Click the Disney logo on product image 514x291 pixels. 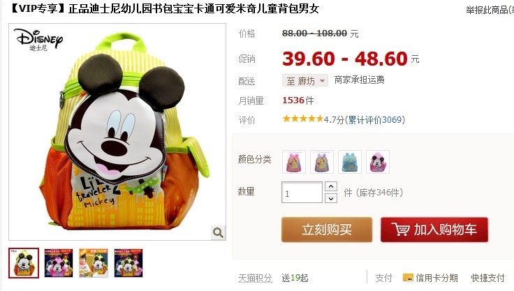point(38,40)
